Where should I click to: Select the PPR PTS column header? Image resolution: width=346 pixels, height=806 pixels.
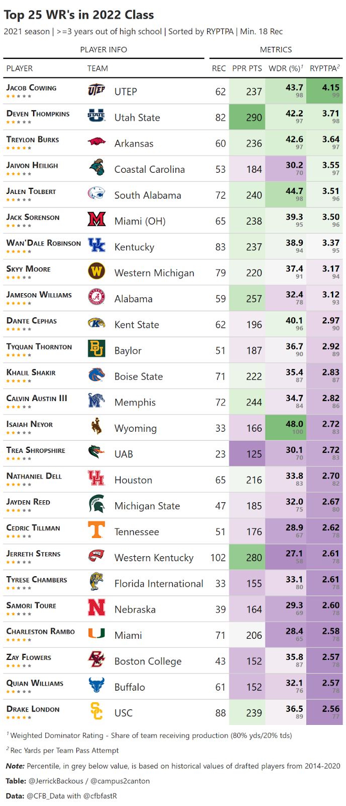click(x=247, y=69)
